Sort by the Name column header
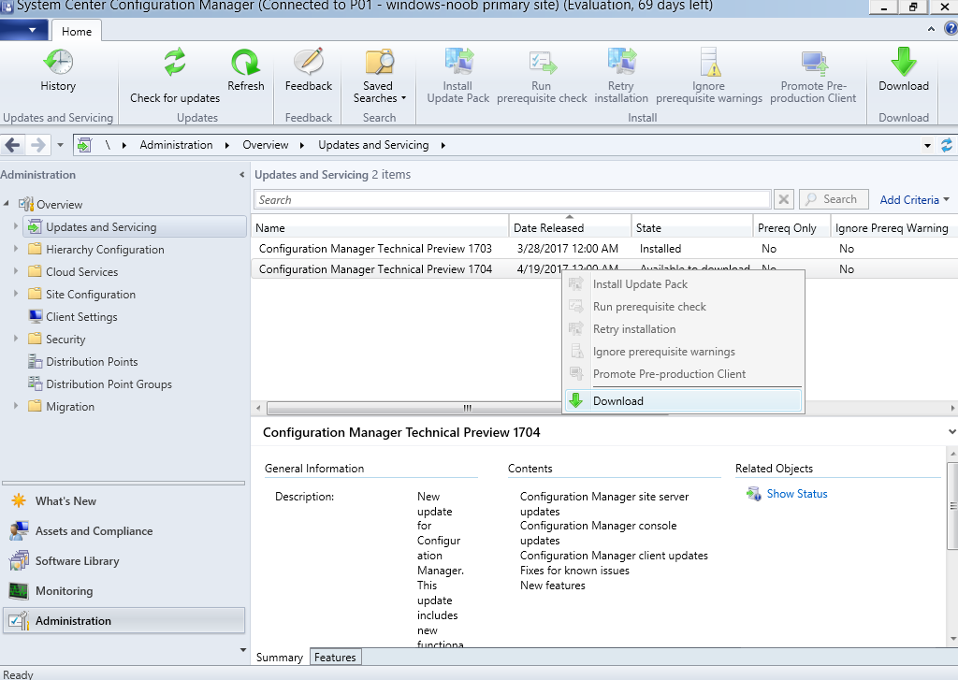 [x=380, y=228]
